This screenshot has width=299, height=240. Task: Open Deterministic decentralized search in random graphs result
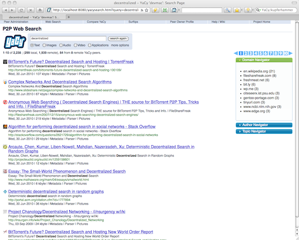tap(56, 192)
